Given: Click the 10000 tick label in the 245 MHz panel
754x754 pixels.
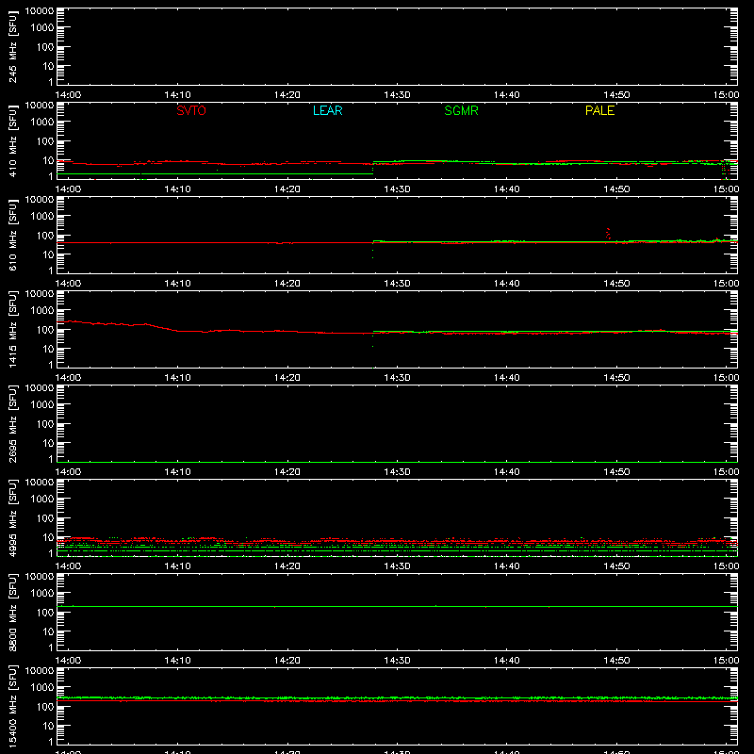Looking at the screenshot, I should (x=40, y=11).
